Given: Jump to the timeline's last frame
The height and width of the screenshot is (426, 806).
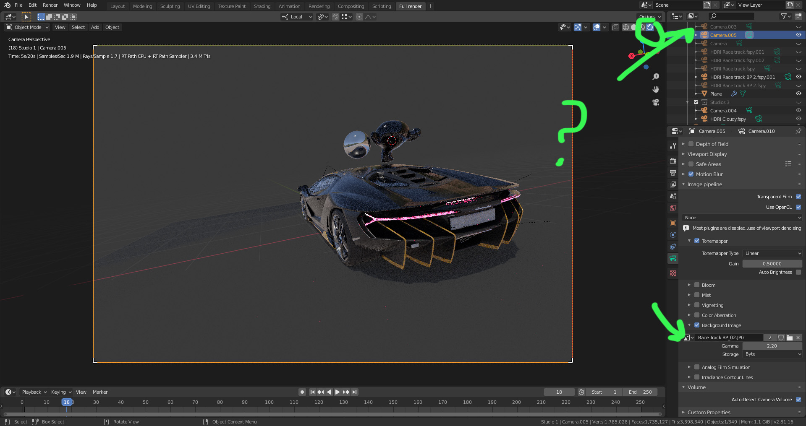Looking at the screenshot, I should [355, 392].
